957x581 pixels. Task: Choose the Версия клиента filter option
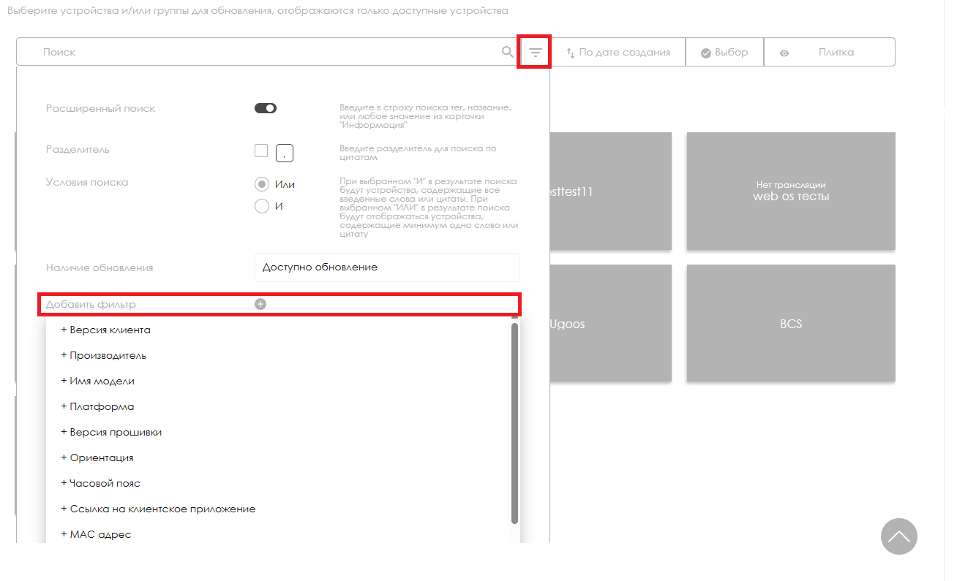(110, 330)
